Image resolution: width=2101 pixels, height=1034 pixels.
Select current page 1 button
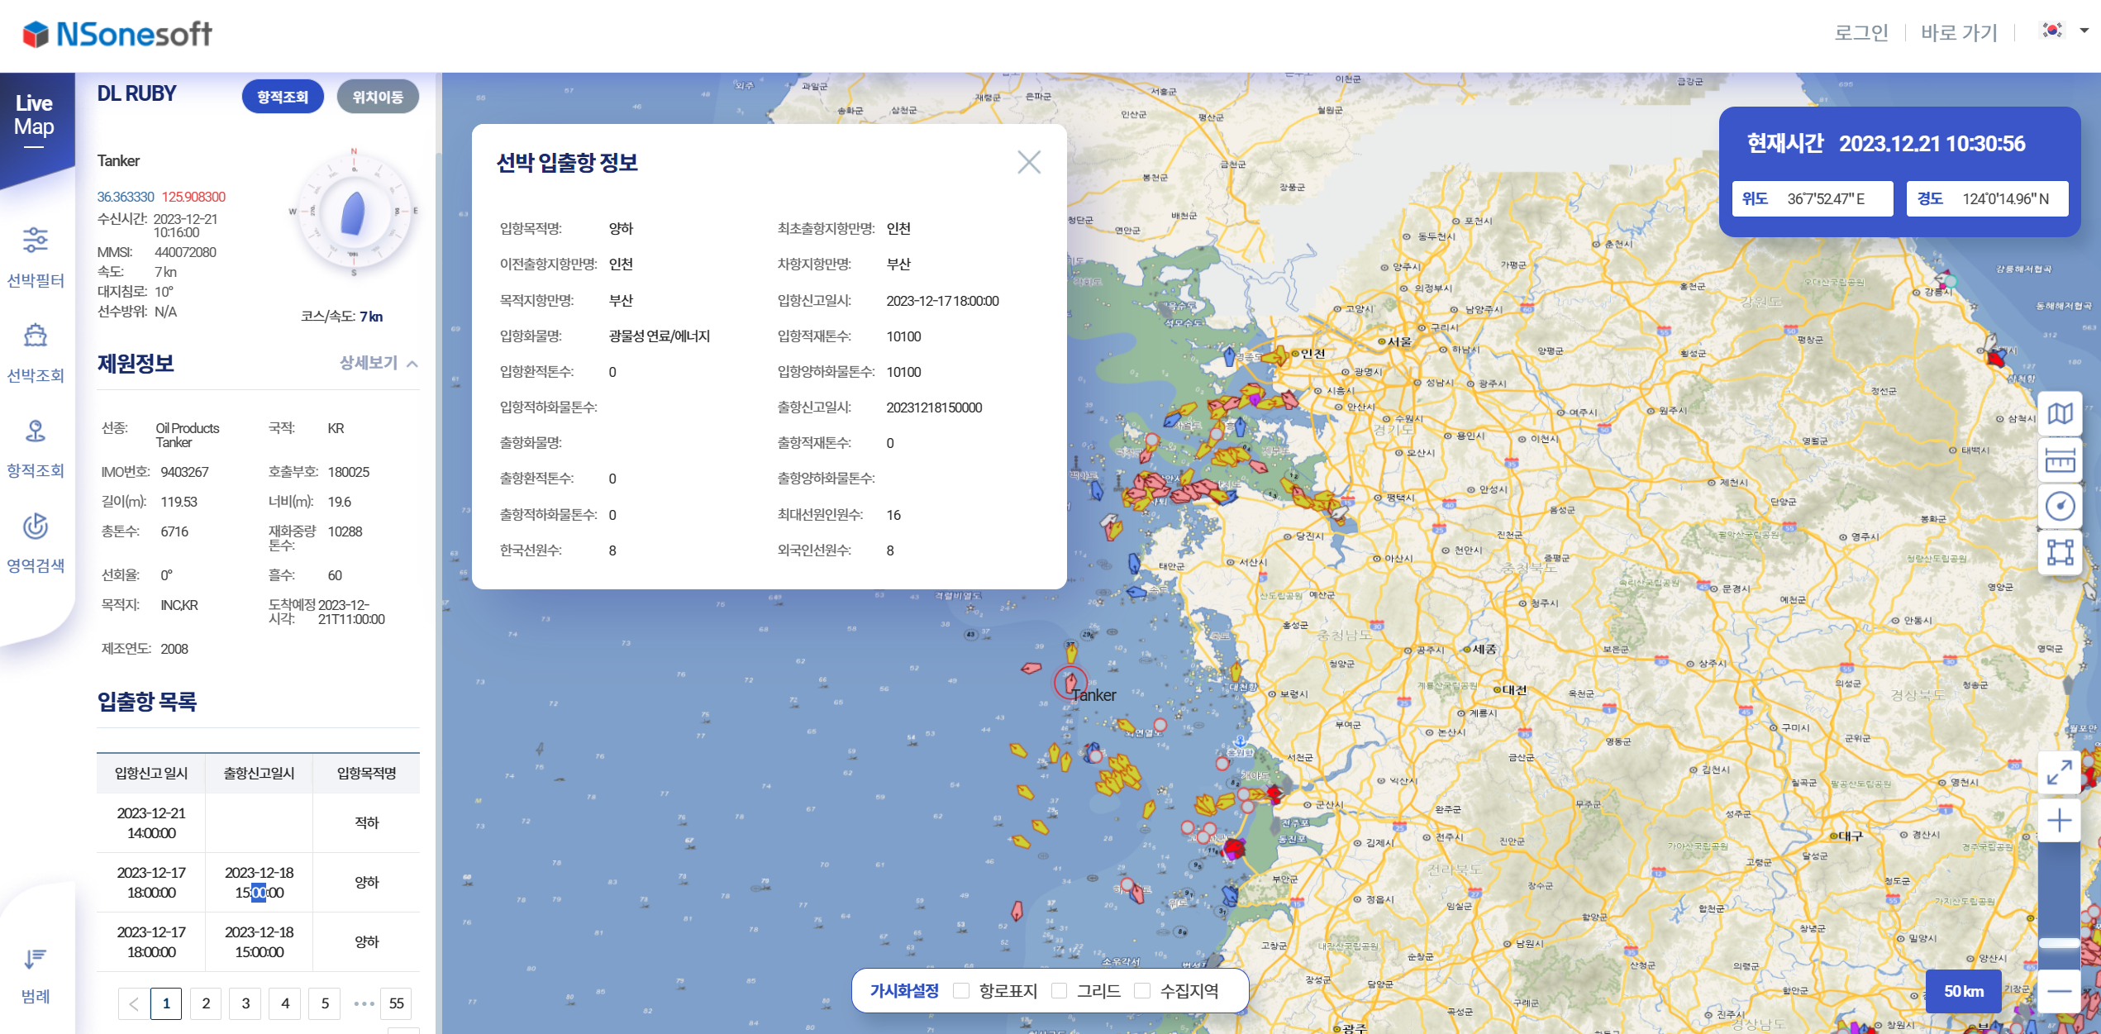(x=166, y=1003)
